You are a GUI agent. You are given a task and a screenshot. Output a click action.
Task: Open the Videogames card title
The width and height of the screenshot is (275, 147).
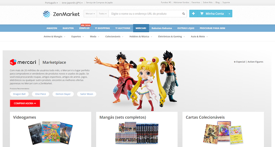point(24,117)
